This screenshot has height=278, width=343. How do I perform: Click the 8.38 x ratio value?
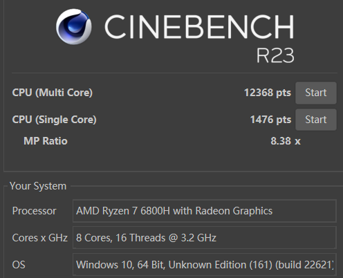click(286, 141)
